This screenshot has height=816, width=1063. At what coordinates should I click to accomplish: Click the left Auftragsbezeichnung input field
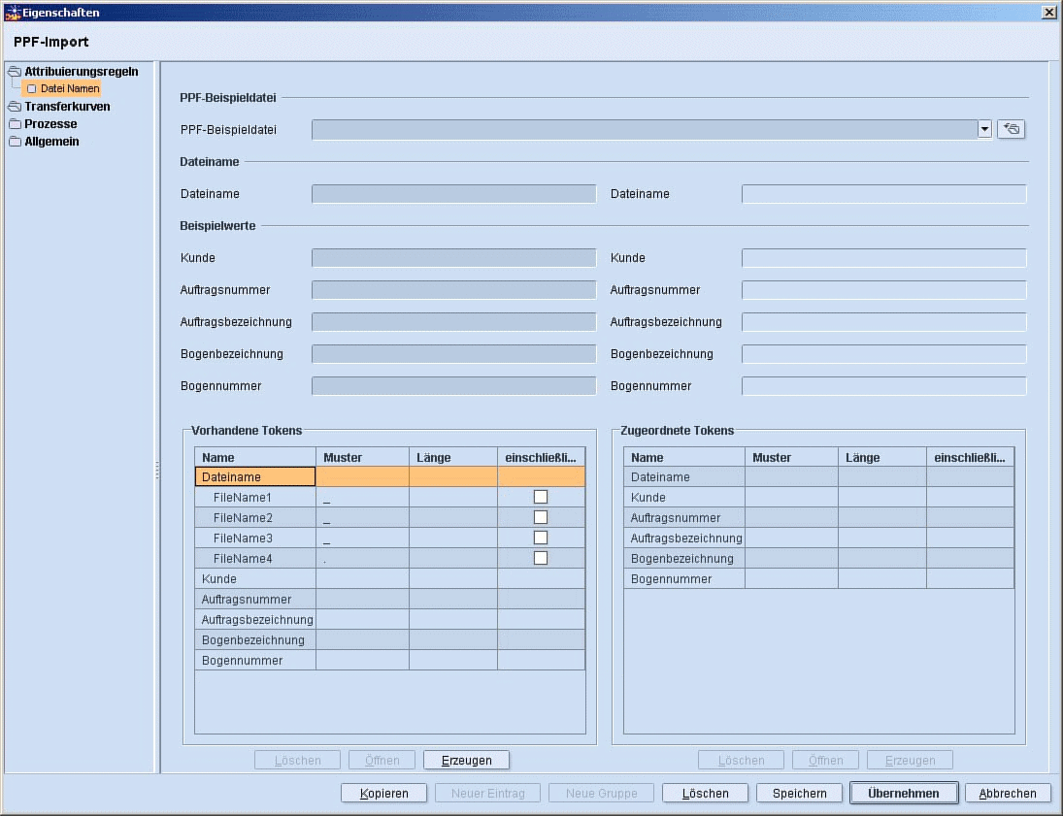[x=453, y=322]
